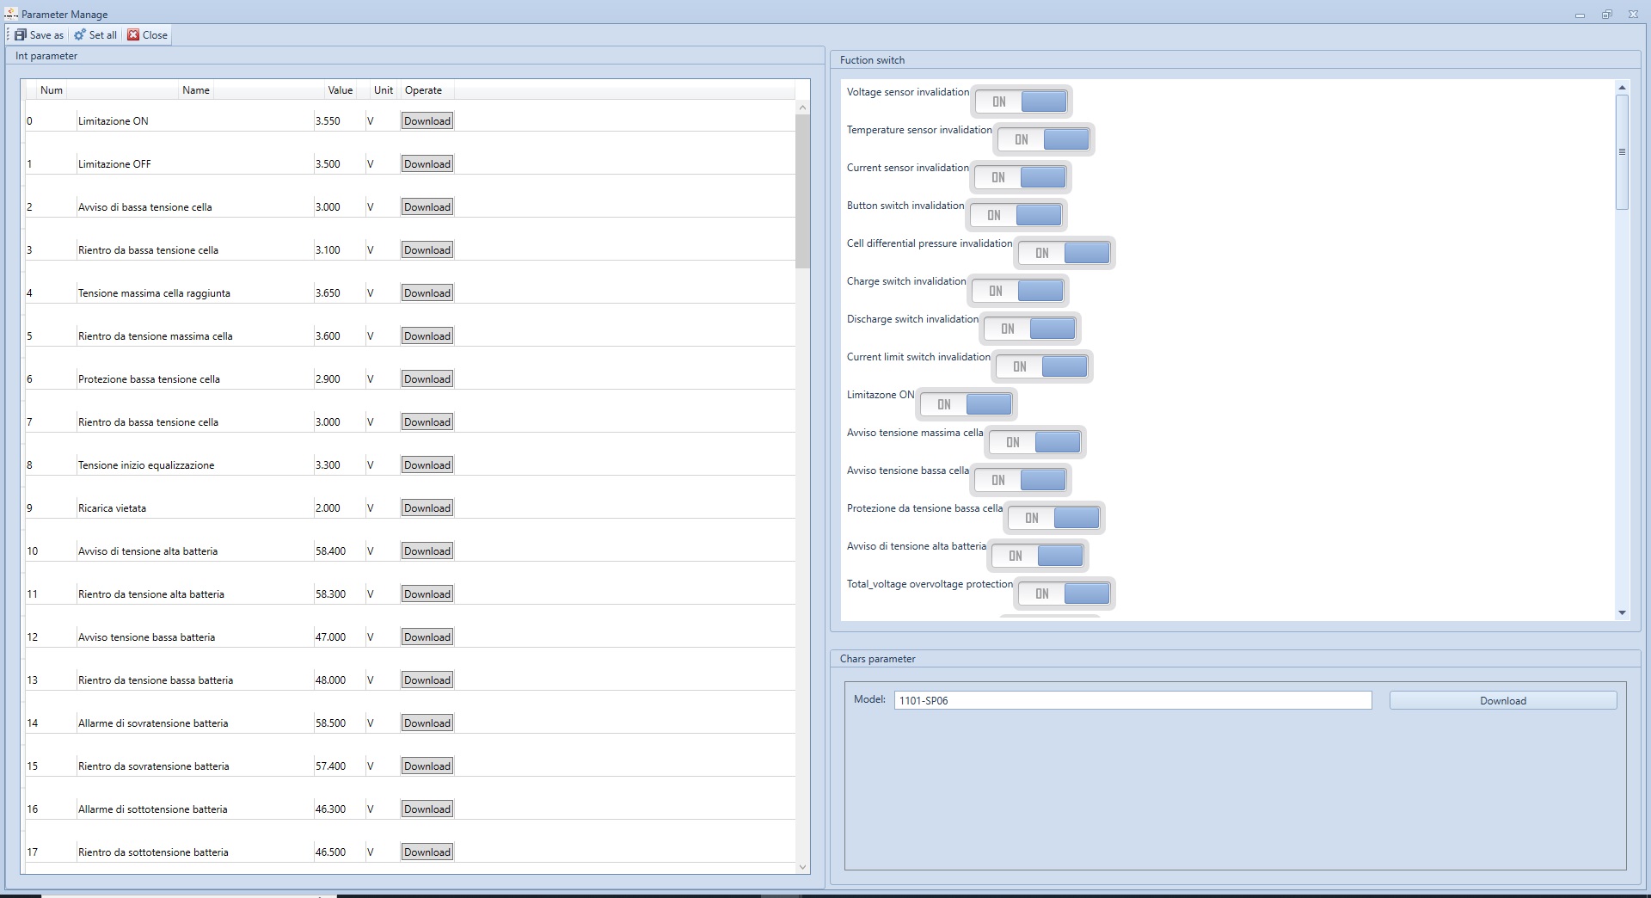Select the Tensione inizio equalizzazione value cell

click(x=328, y=465)
